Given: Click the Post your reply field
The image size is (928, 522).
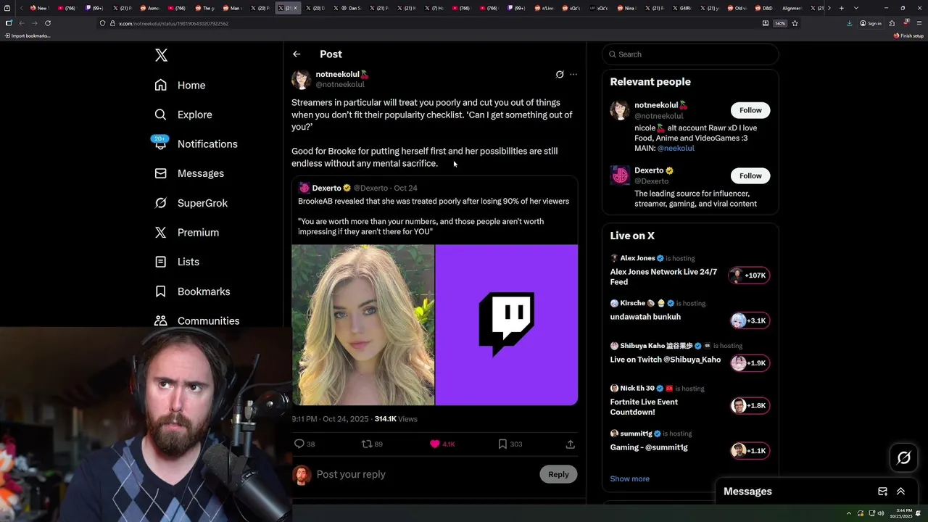Looking at the screenshot, I should point(424,474).
